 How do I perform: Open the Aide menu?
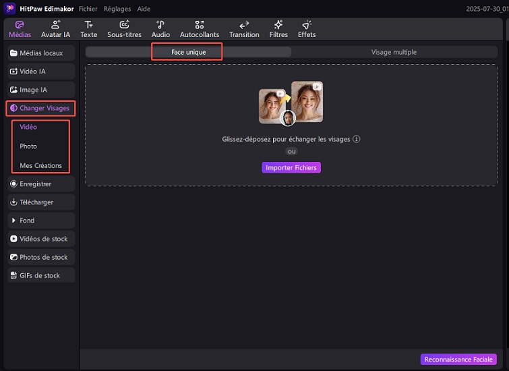[144, 9]
